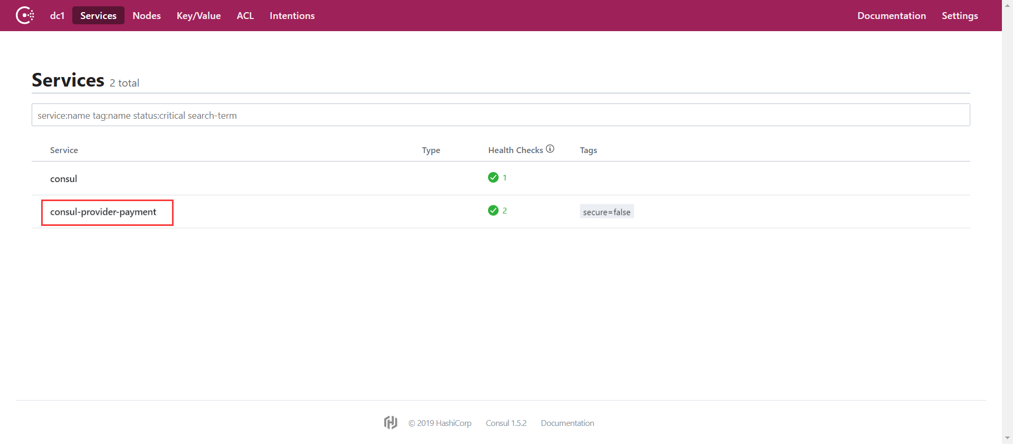This screenshot has height=446, width=1013.
Task: Open the Intentions tab
Action: tap(292, 16)
